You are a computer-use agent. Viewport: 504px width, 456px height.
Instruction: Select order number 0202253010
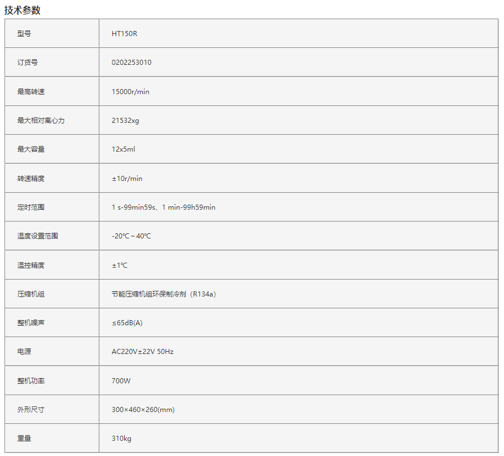[x=132, y=63]
